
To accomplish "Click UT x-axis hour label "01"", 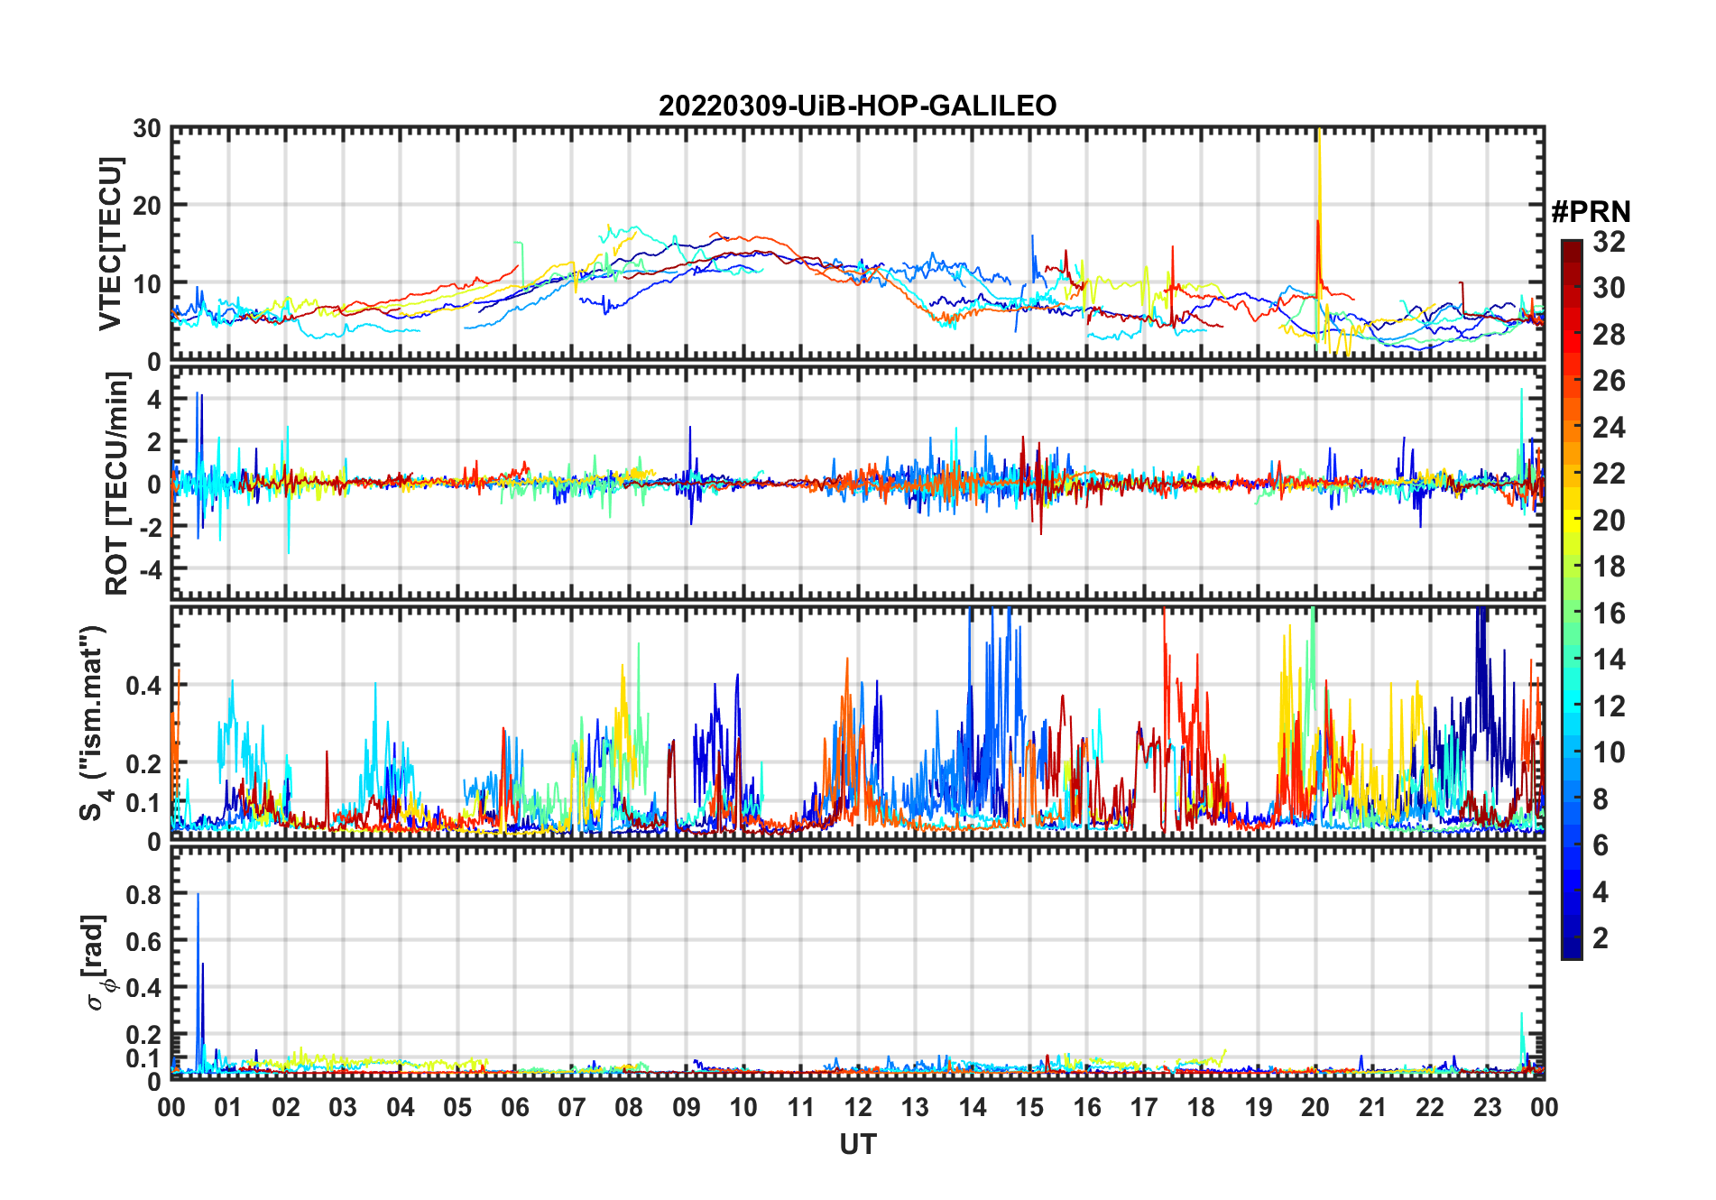I will [229, 1107].
